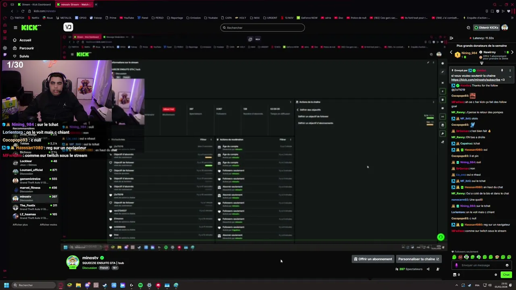Click the French language tag

tap(104, 268)
